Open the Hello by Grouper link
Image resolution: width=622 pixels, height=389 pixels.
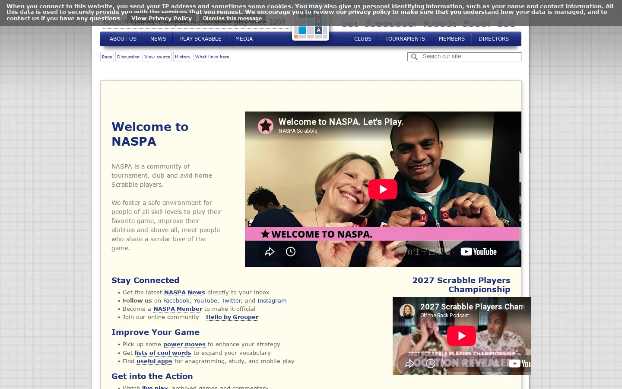pyautogui.click(x=232, y=317)
